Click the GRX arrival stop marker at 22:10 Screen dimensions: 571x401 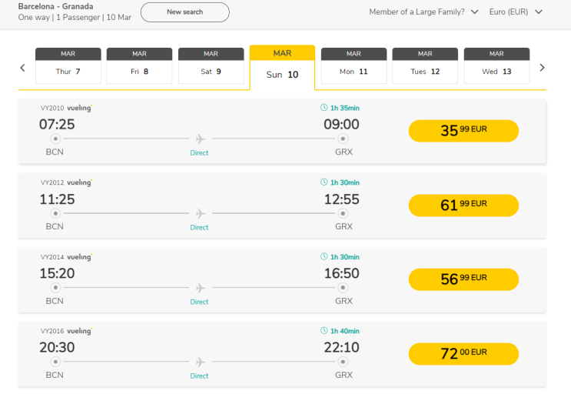pyautogui.click(x=343, y=362)
